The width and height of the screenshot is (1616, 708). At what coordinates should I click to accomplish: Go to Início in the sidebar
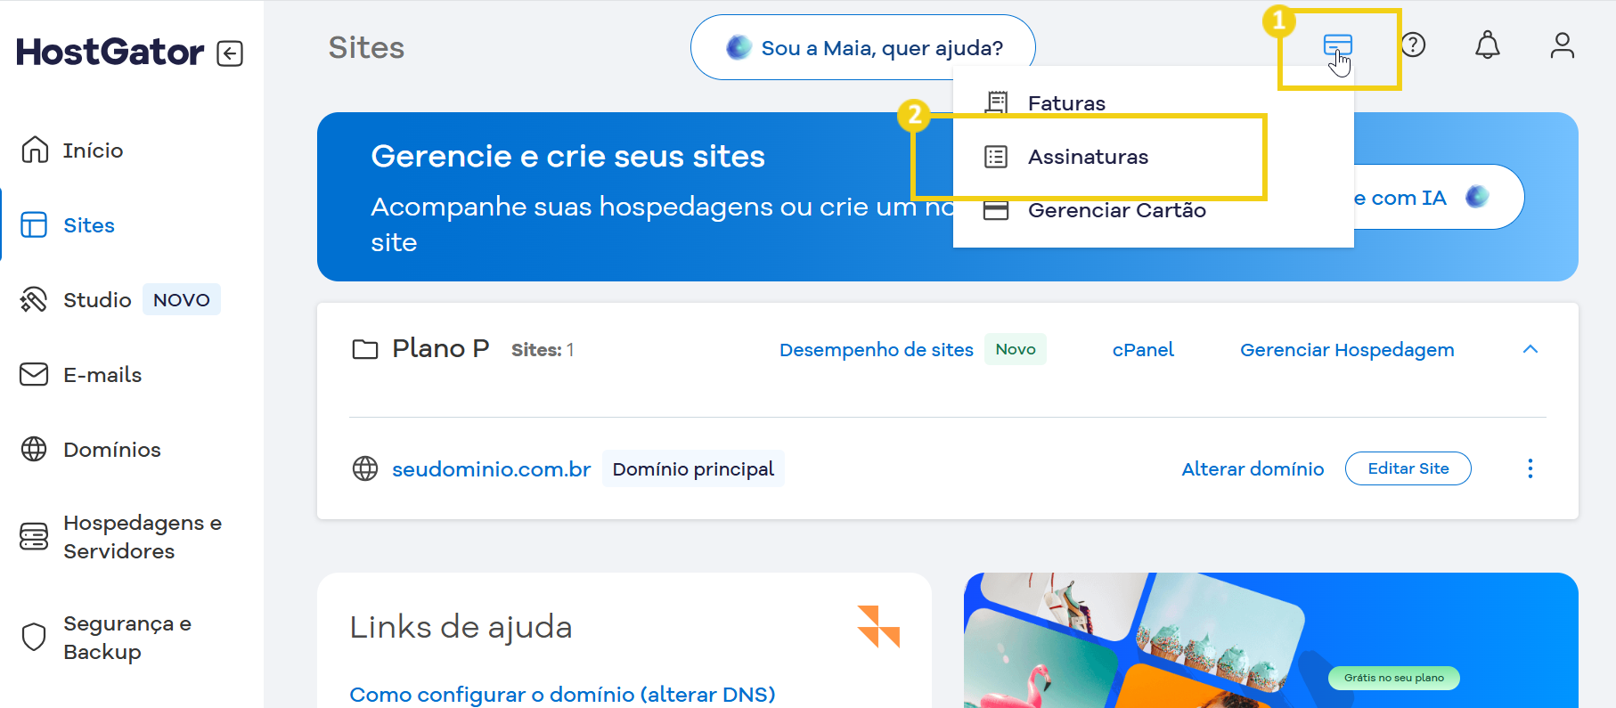92,151
